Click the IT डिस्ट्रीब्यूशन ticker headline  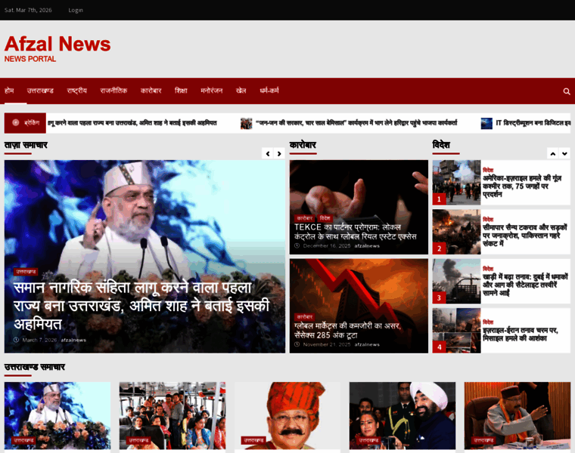point(533,123)
